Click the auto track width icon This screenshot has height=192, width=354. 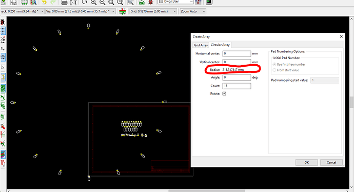point(123,11)
